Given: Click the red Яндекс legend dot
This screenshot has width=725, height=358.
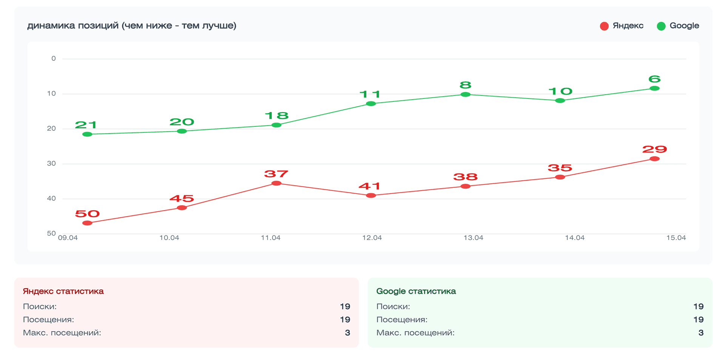Looking at the screenshot, I should pyautogui.click(x=604, y=26).
